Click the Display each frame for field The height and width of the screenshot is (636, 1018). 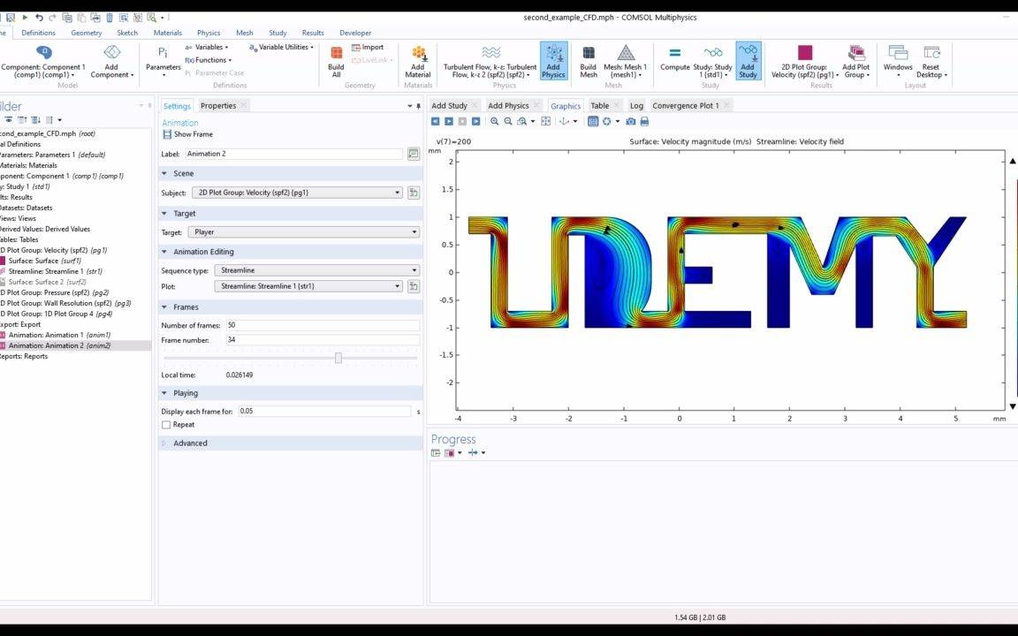(324, 412)
